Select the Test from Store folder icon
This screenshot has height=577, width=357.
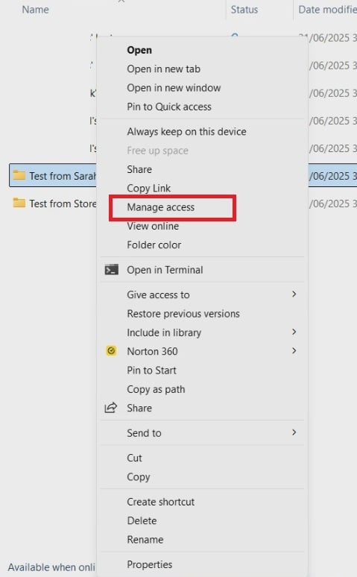[19, 203]
